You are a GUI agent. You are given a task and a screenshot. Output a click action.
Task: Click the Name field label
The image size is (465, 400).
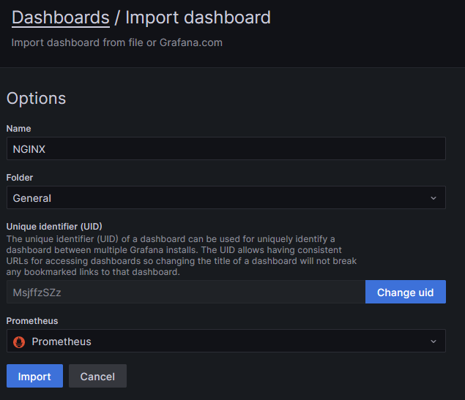(x=19, y=129)
